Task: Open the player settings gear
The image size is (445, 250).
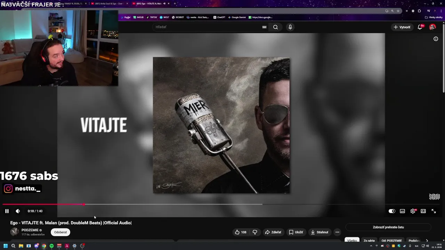Action: coord(413,211)
